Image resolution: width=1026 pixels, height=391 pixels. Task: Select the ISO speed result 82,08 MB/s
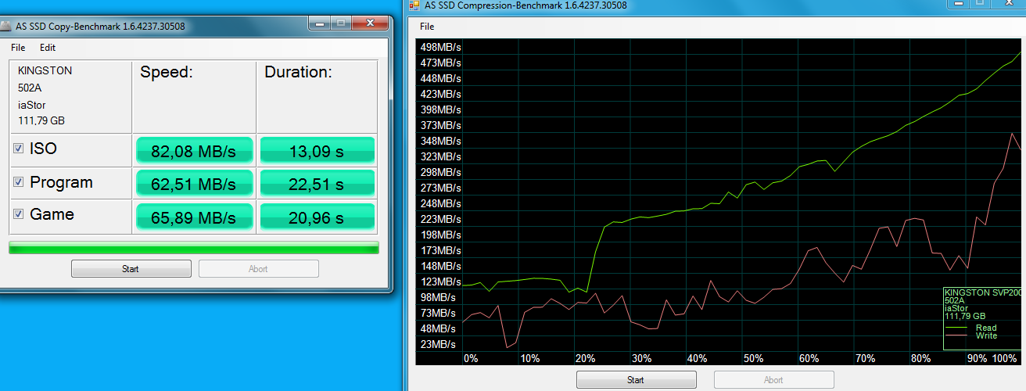pos(195,152)
